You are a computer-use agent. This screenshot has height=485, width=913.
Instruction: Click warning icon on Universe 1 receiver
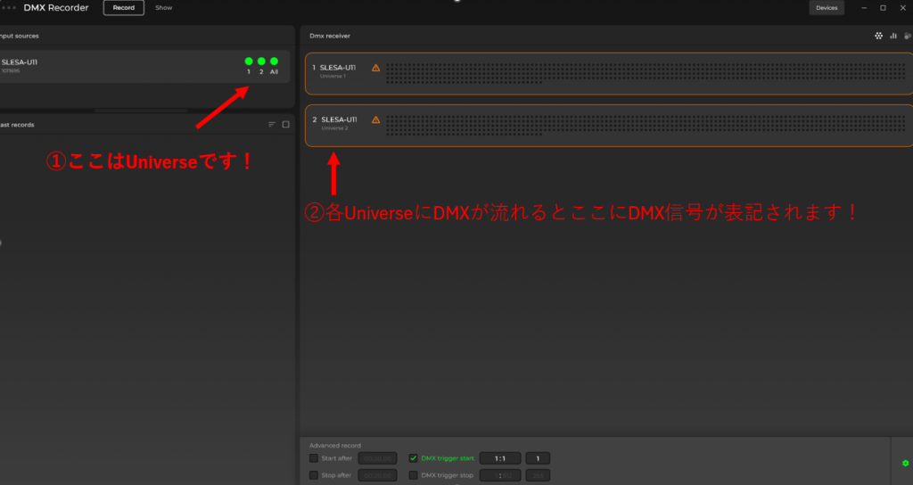point(375,68)
